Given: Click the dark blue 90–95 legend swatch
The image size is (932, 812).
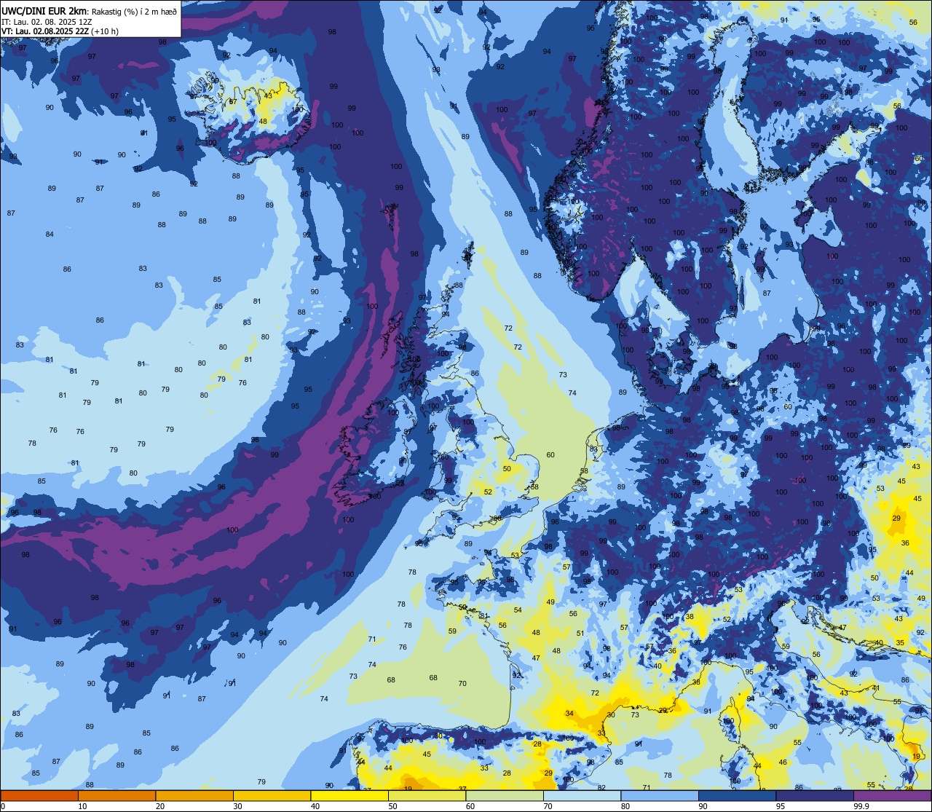Looking at the screenshot, I should (737, 795).
